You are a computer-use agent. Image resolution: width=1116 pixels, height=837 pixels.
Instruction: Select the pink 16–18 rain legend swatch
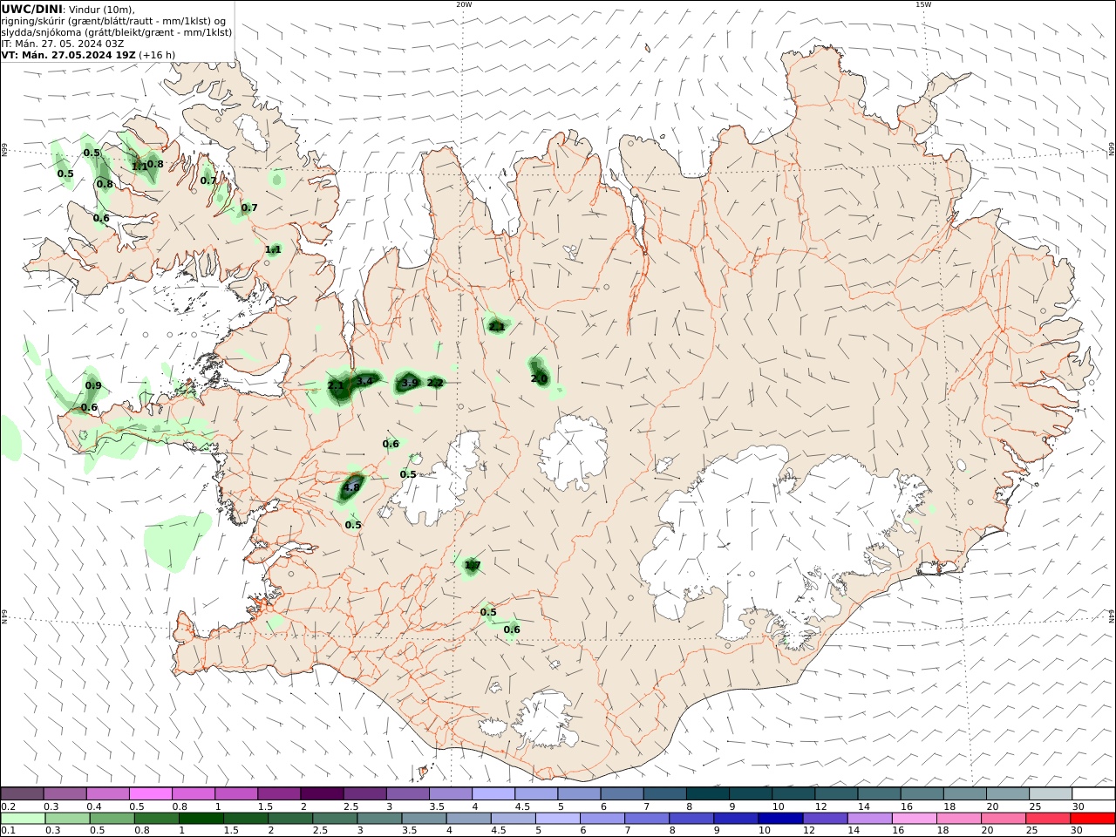pyautogui.click(x=915, y=819)
